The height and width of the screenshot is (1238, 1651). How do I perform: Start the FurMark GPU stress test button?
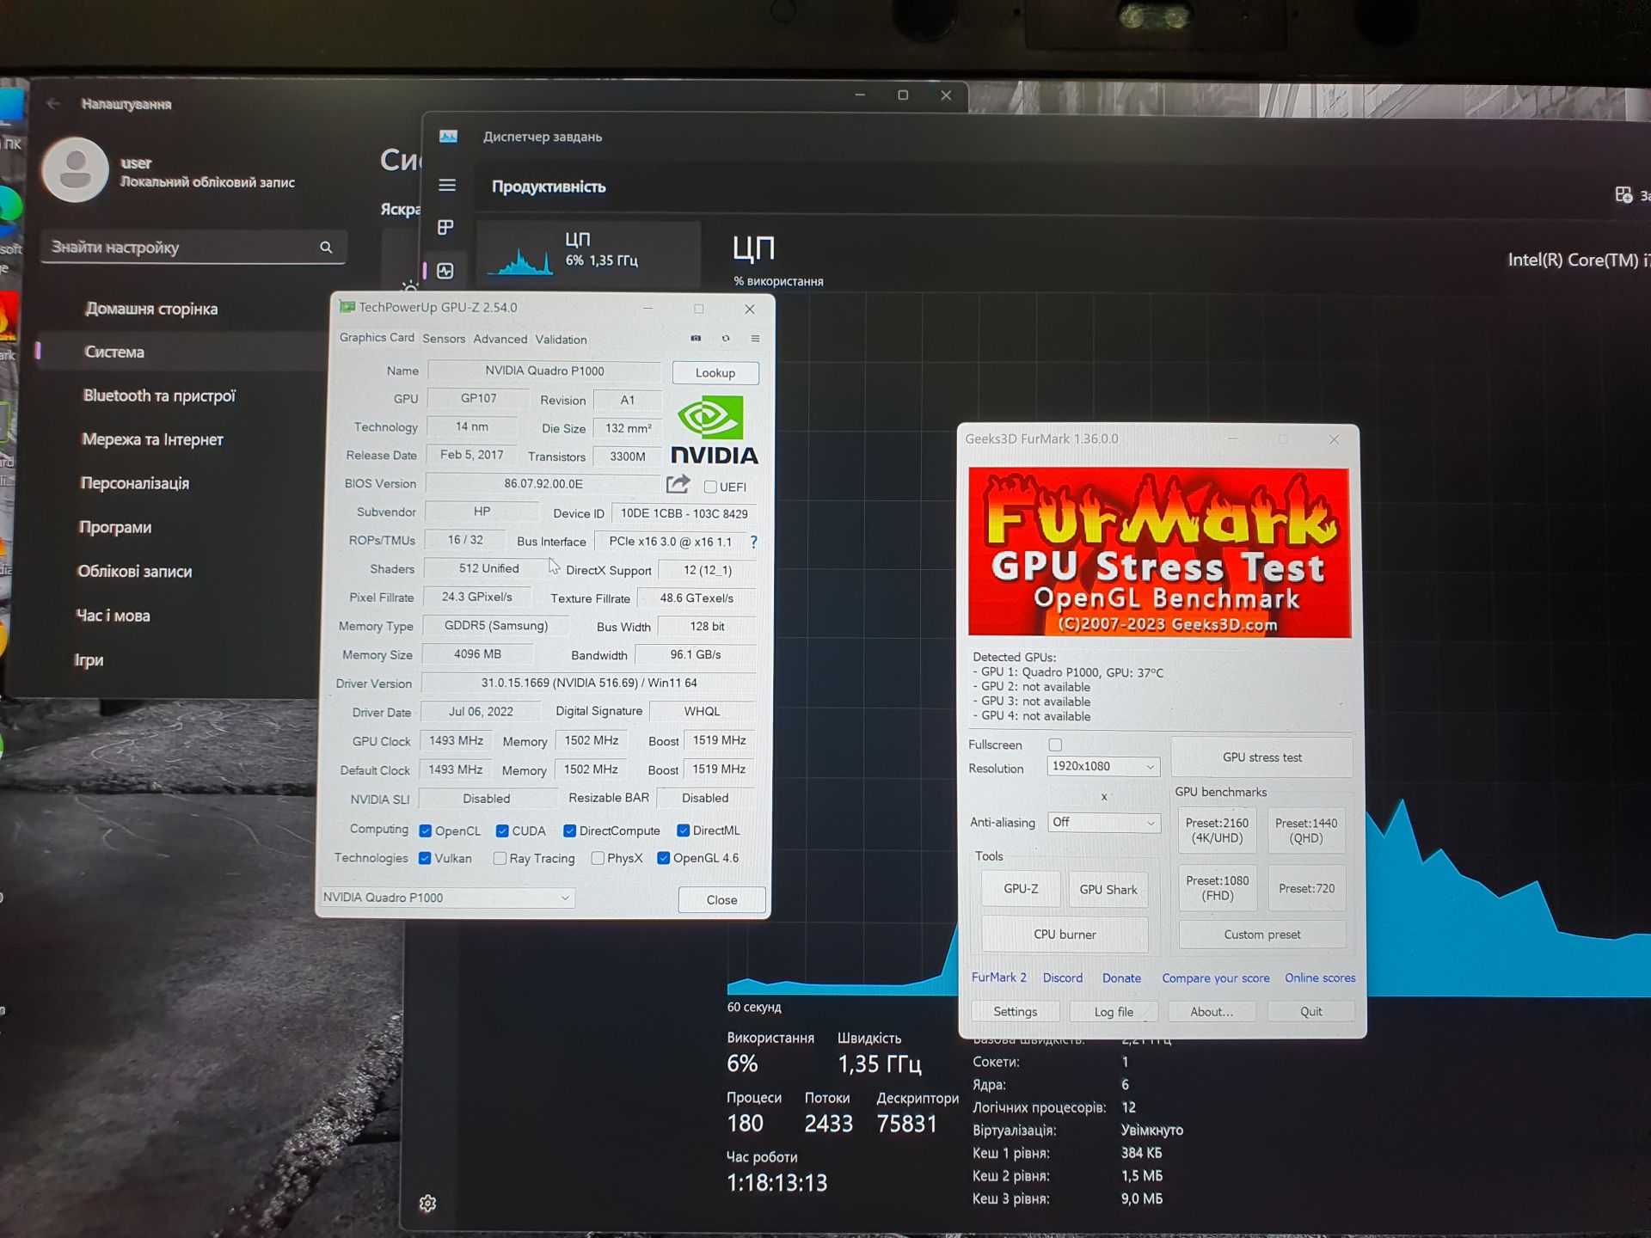click(x=1261, y=757)
